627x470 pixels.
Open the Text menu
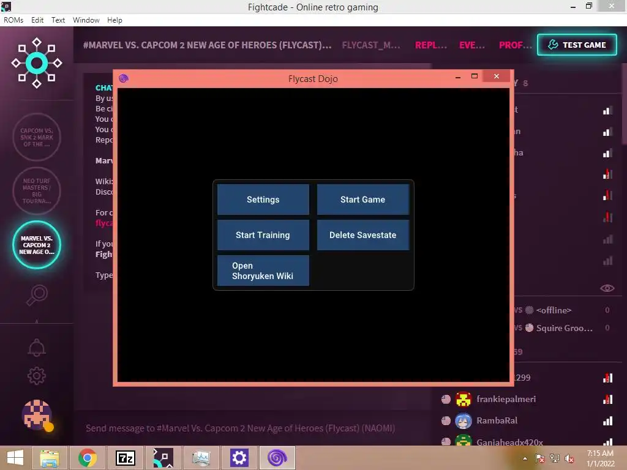coord(58,20)
